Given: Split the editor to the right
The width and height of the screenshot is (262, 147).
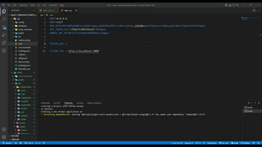Looking at the screenshot, I should (x=254, y=10).
